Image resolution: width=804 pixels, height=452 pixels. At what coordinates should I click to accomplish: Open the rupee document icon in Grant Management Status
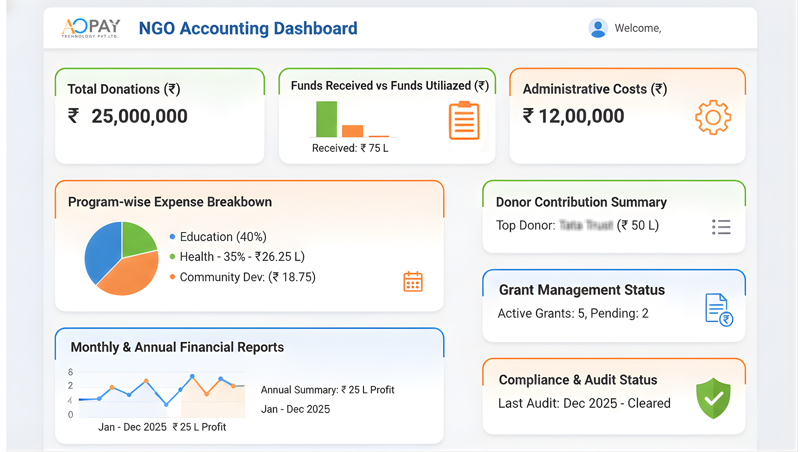[717, 308]
